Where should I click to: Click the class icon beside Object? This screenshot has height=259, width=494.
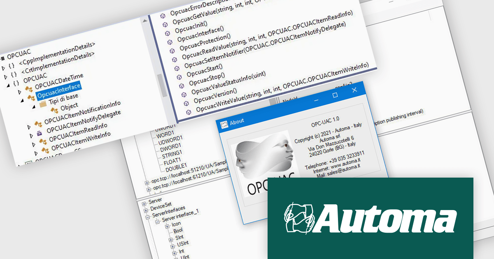pos(54,110)
